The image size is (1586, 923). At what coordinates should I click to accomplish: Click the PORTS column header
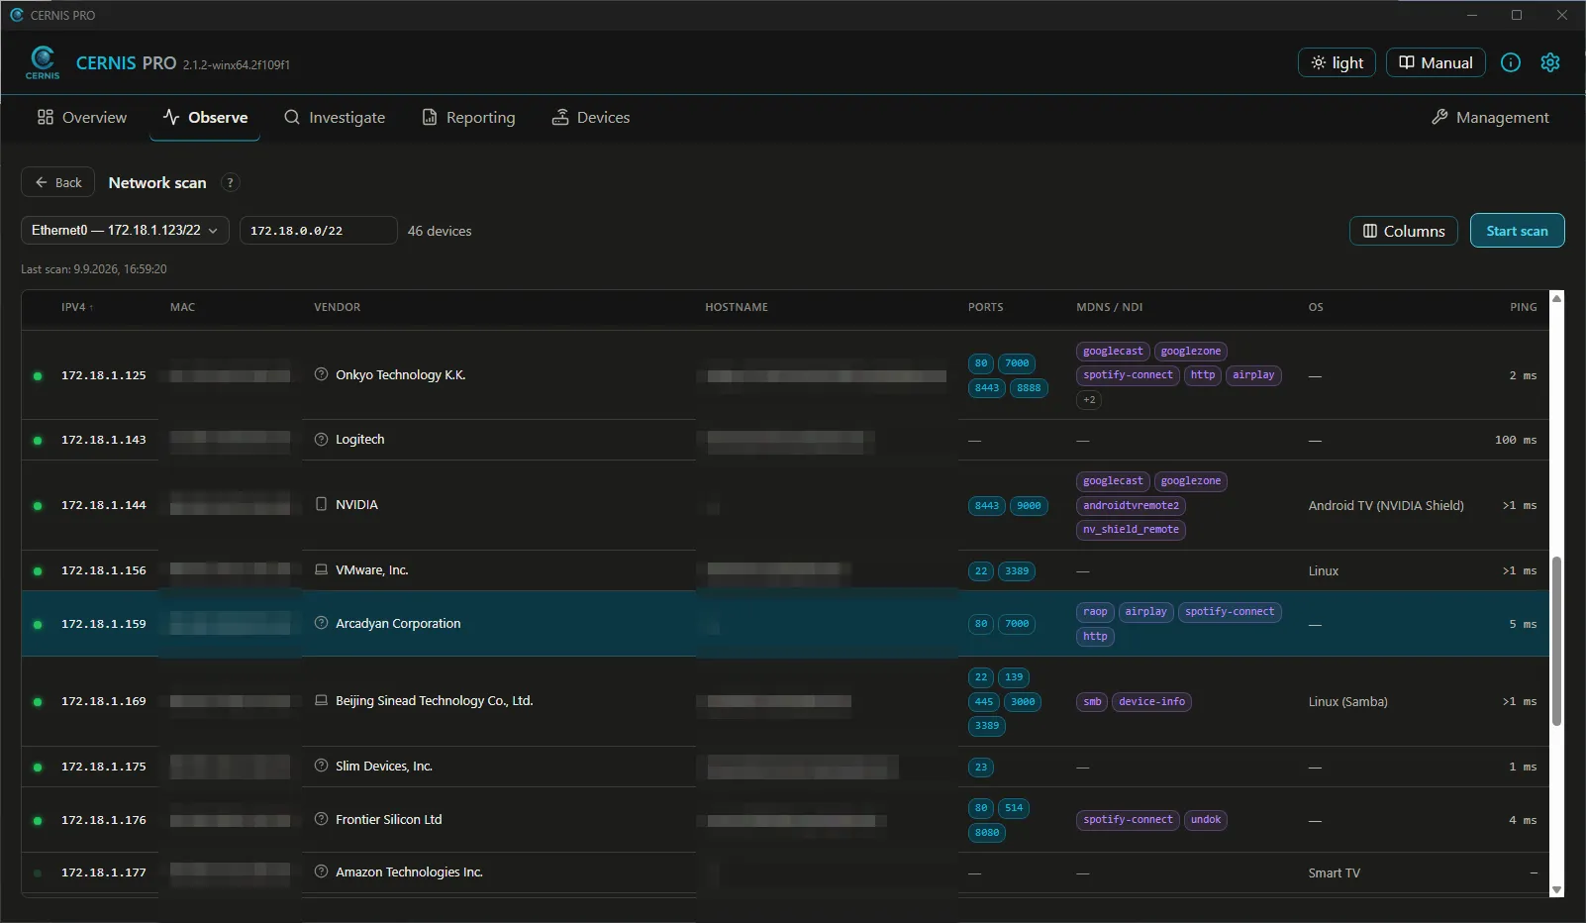(x=985, y=307)
